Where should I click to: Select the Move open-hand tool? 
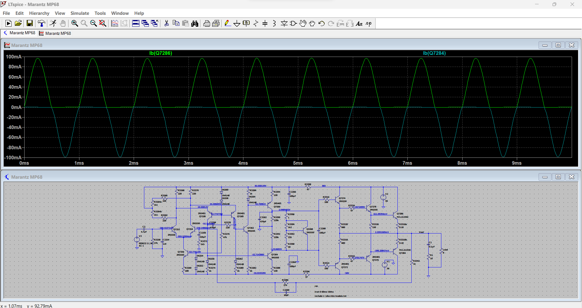[x=303, y=23]
